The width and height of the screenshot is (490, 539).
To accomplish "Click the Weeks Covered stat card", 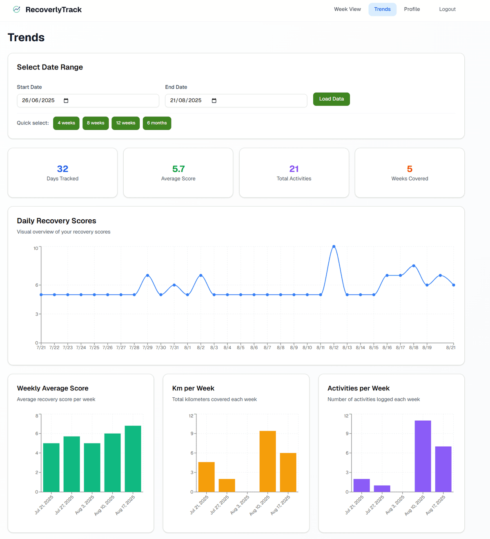I will tap(410, 173).
